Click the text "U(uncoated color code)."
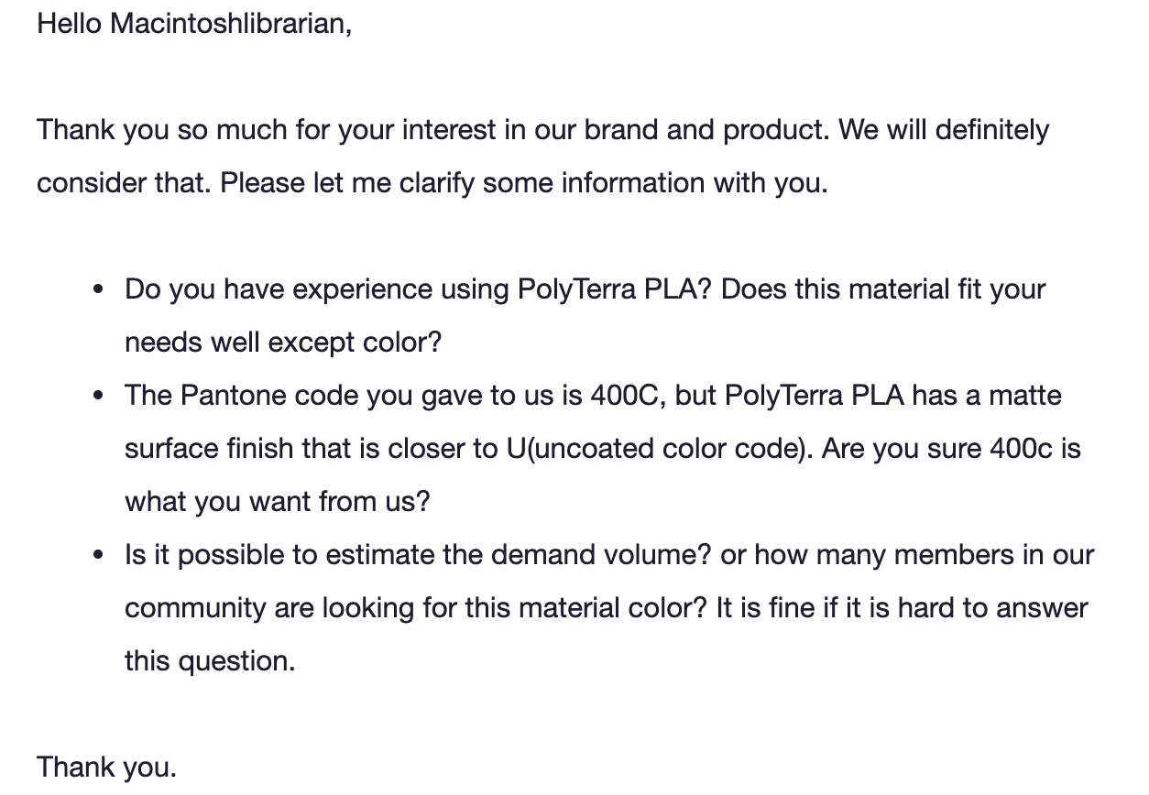This screenshot has width=1149, height=795. click(662, 449)
